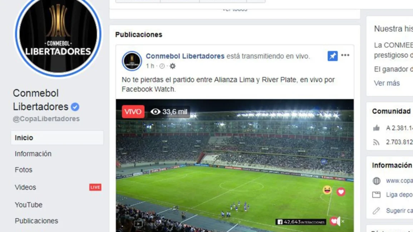Click the Conmebol Libertadores profile picture
Image resolution: width=413 pixels, height=232 pixels.
tap(58, 34)
